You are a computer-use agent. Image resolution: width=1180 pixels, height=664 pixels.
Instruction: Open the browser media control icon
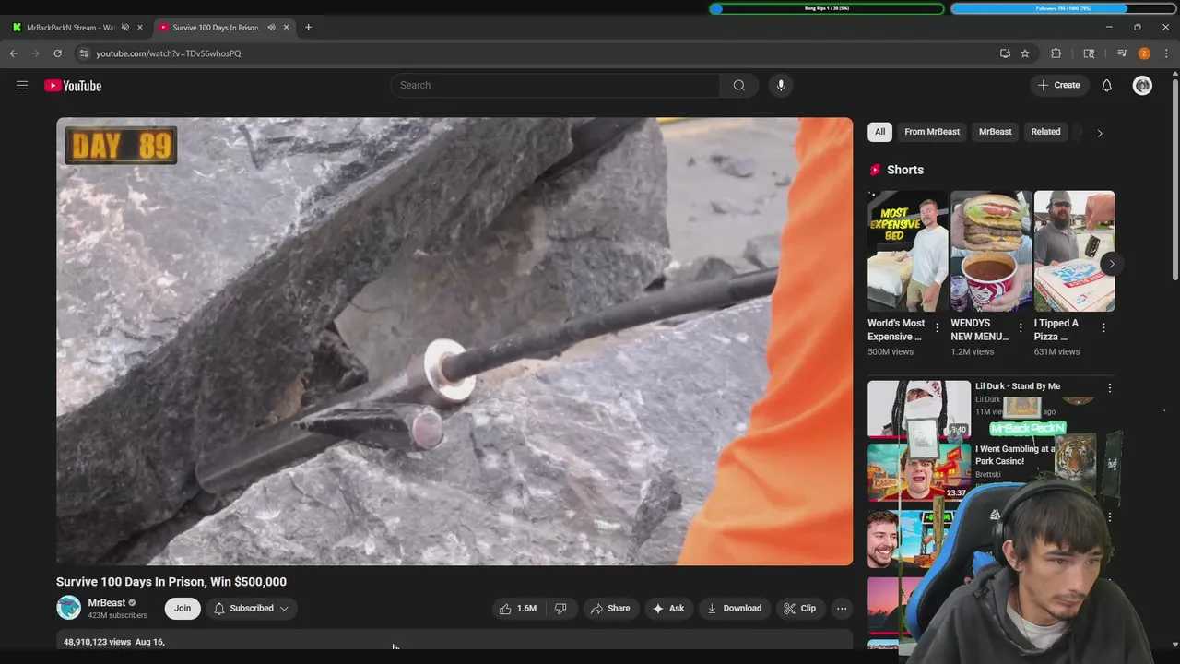pyautogui.click(x=1122, y=53)
